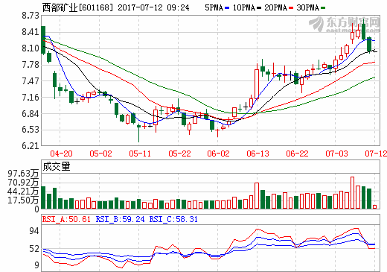
Task: Click the 20PMA legend label
Action: pos(276,7)
